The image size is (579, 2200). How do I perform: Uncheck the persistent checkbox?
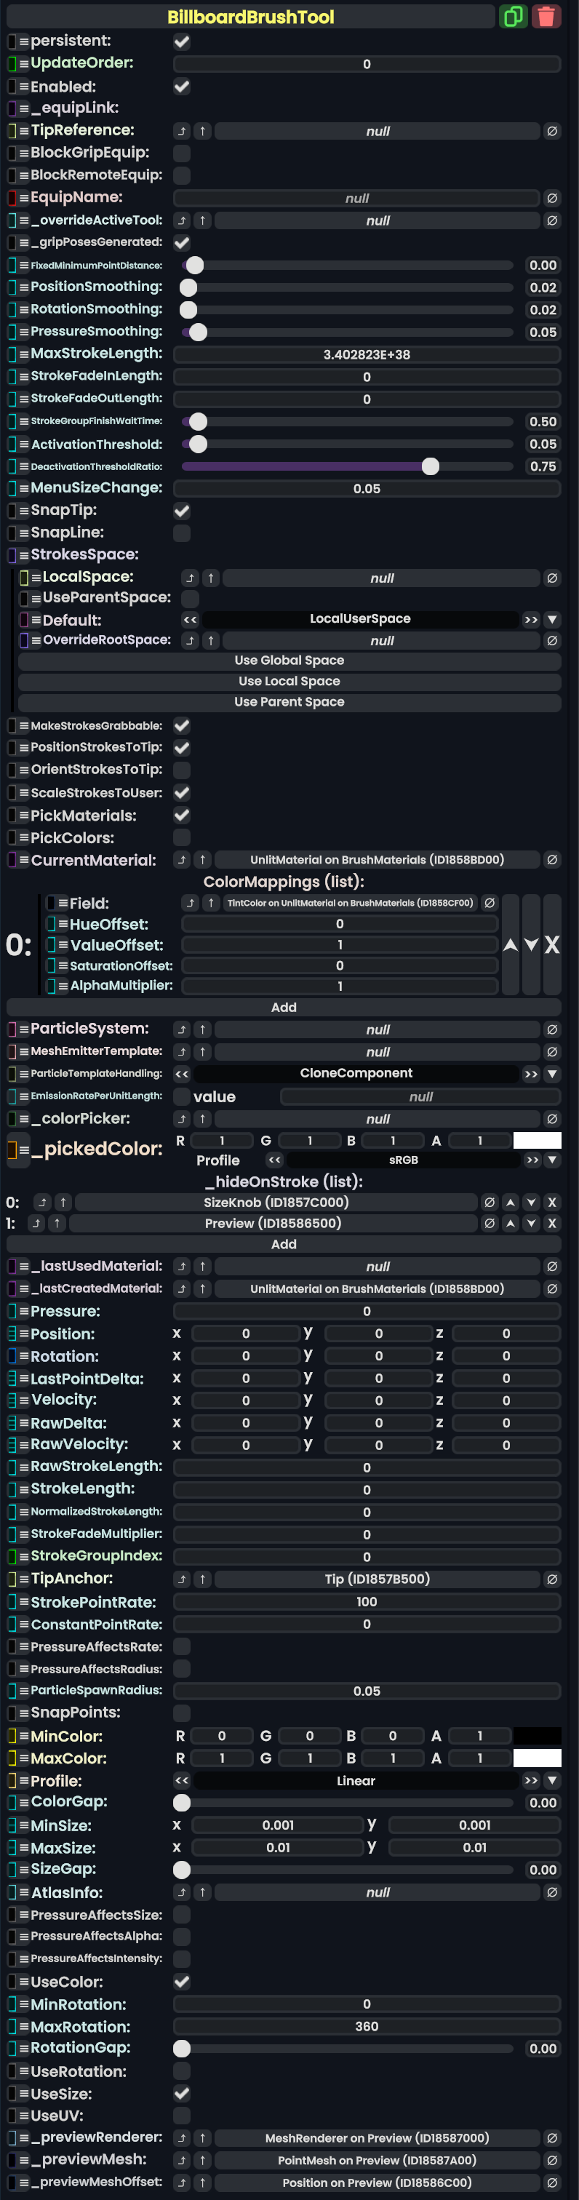pos(182,41)
